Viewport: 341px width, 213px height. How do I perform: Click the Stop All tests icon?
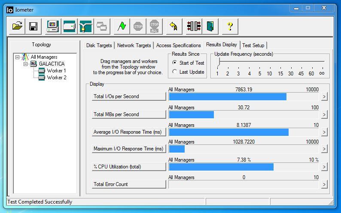point(154,26)
